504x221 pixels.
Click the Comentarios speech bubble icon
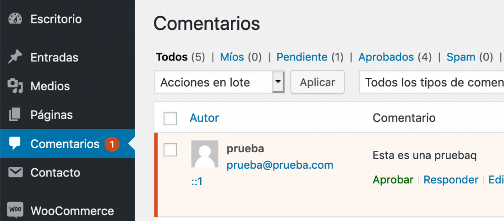click(x=15, y=144)
